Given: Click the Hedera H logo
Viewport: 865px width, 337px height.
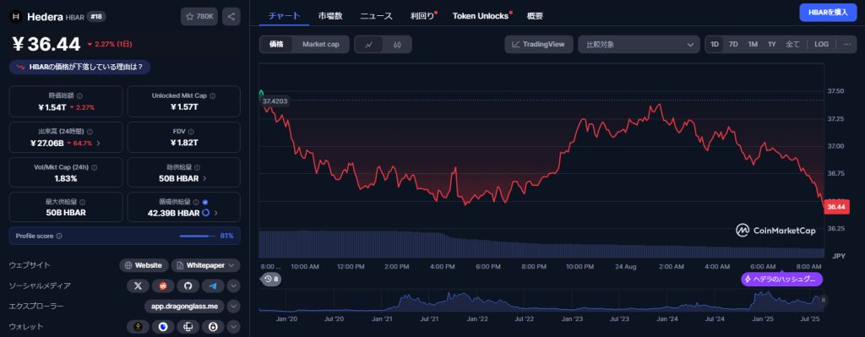Looking at the screenshot, I should [x=15, y=17].
